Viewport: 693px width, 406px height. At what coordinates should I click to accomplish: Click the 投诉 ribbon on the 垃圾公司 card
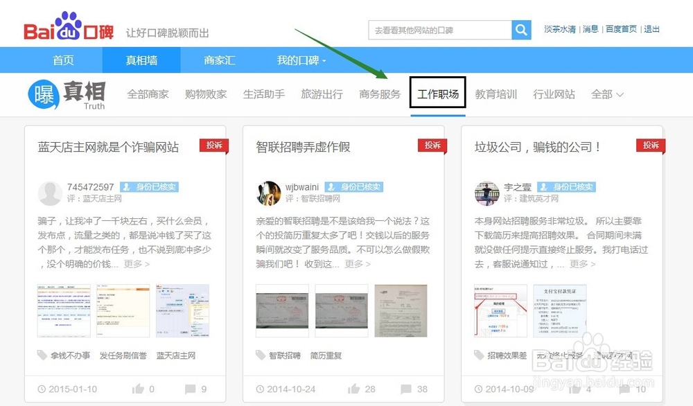(x=649, y=145)
